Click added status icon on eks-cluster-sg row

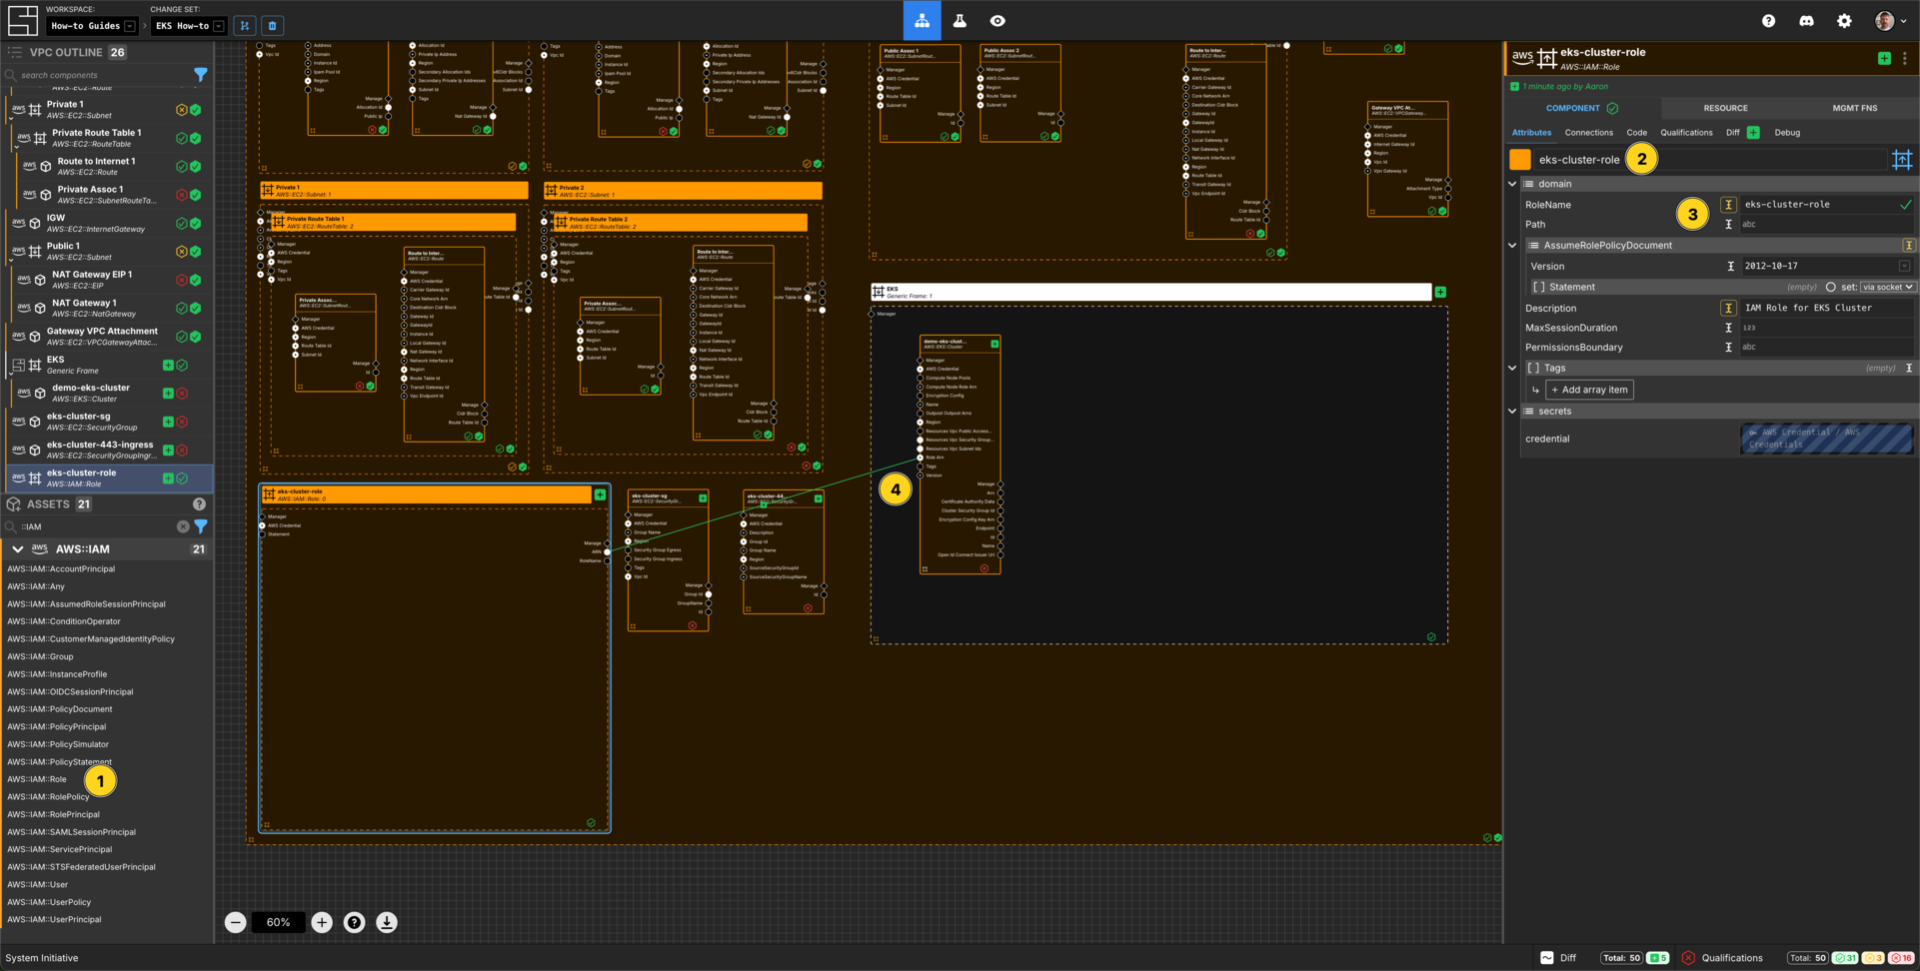[x=168, y=422]
